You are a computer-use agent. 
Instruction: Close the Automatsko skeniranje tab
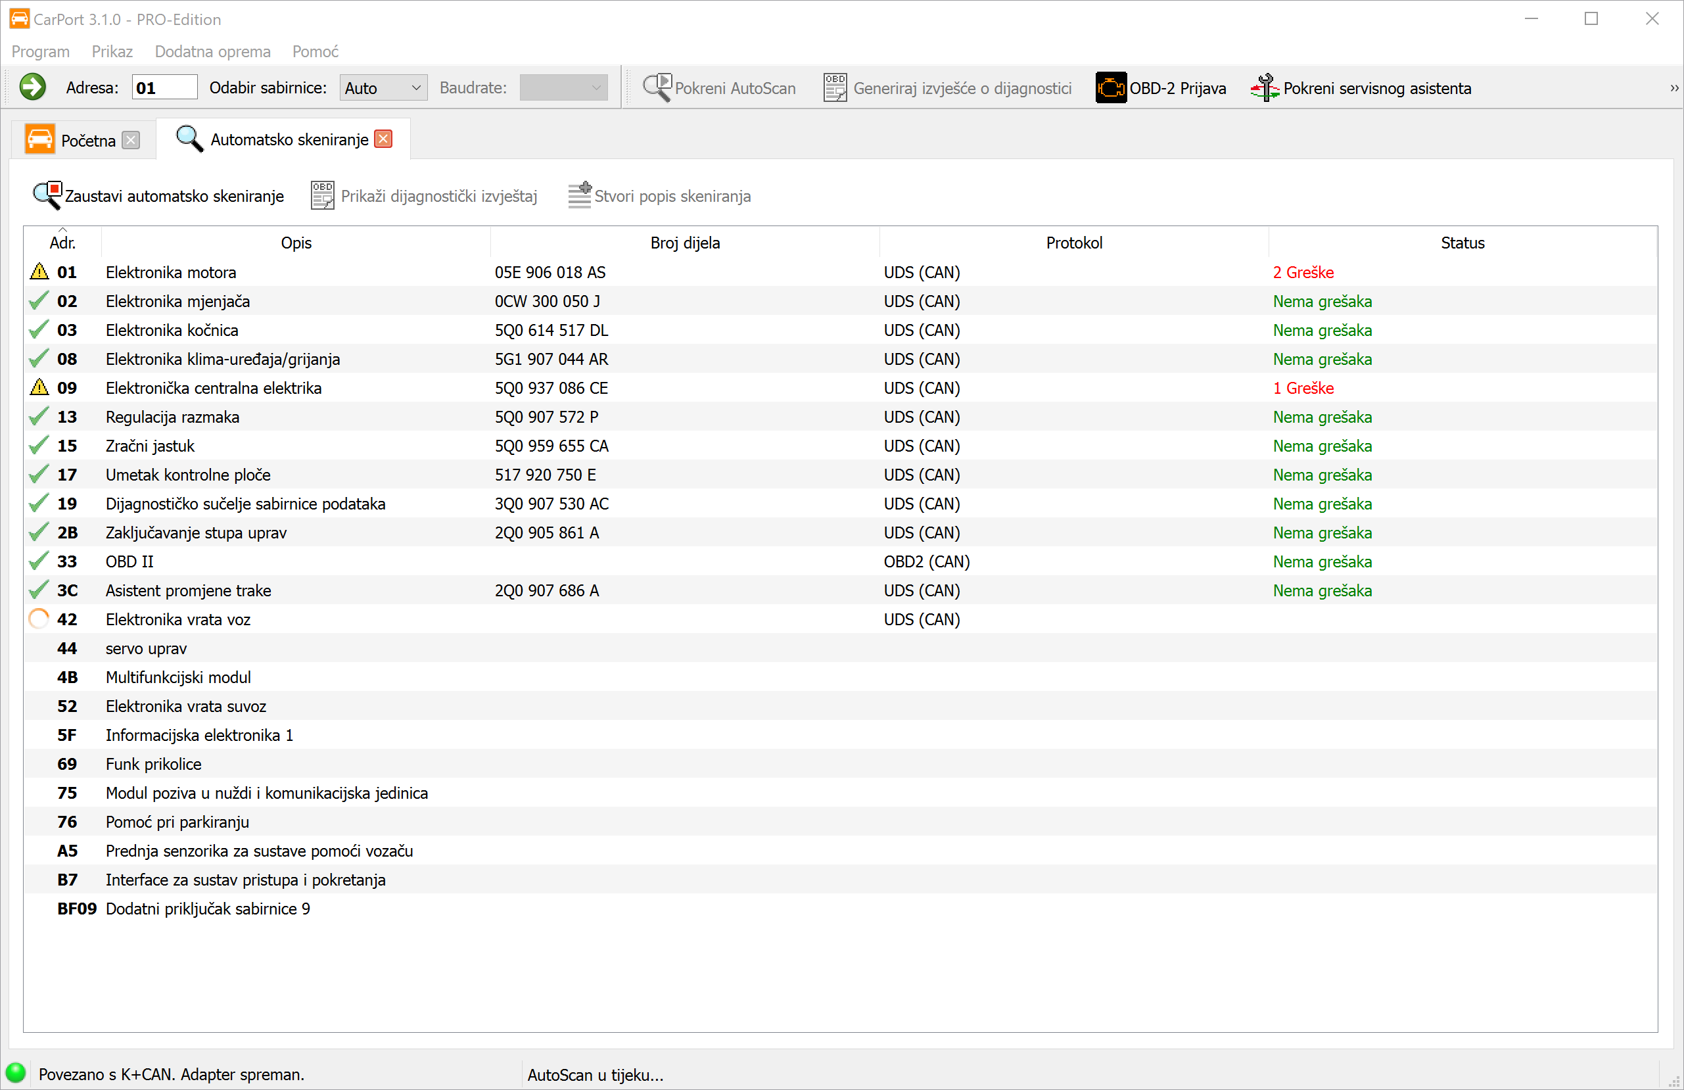click(x=383, y=139)
